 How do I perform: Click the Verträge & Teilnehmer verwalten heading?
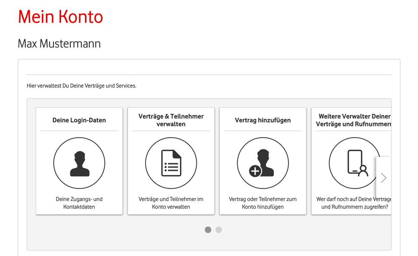[x=171, y=120]
